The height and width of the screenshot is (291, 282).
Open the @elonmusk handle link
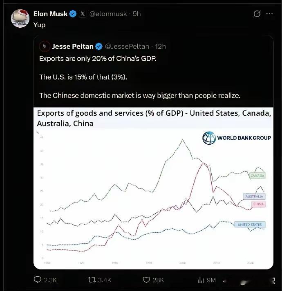pos(108,14)
